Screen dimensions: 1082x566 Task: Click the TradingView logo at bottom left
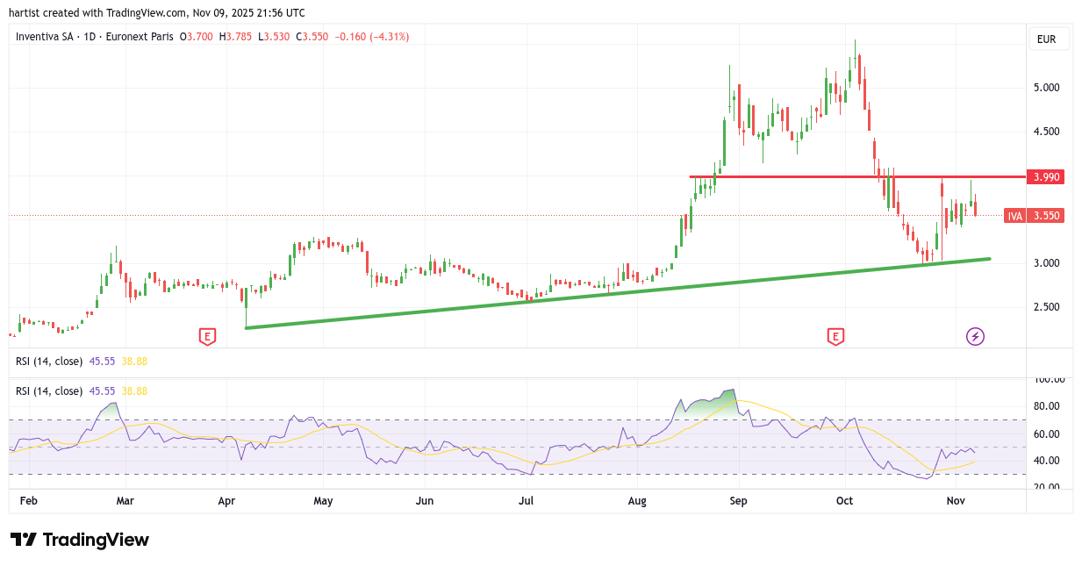coord(79,540)
